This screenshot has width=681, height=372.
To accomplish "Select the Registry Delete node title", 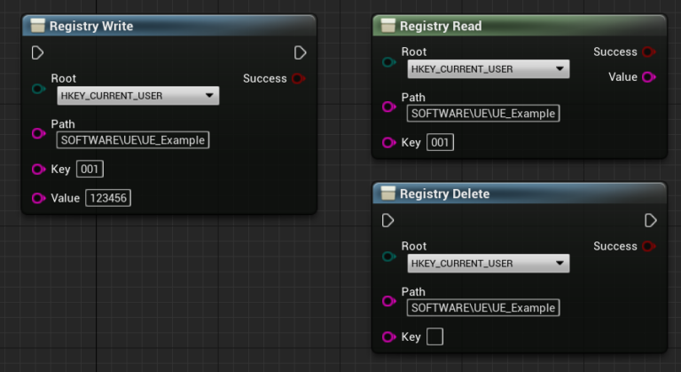I will click(444, 194).
